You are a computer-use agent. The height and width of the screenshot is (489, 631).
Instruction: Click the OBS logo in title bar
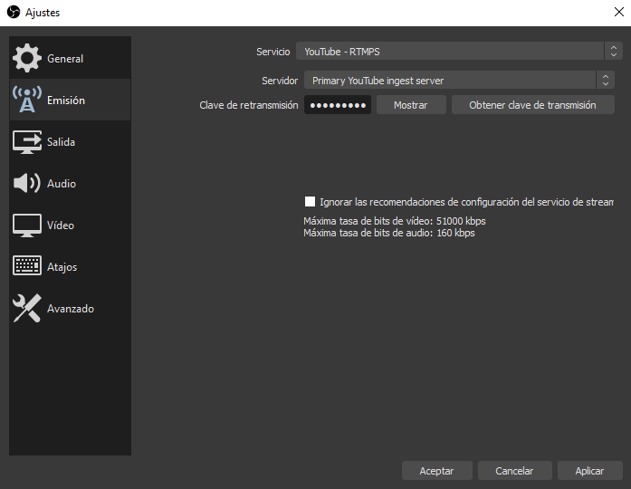[13, 13]
